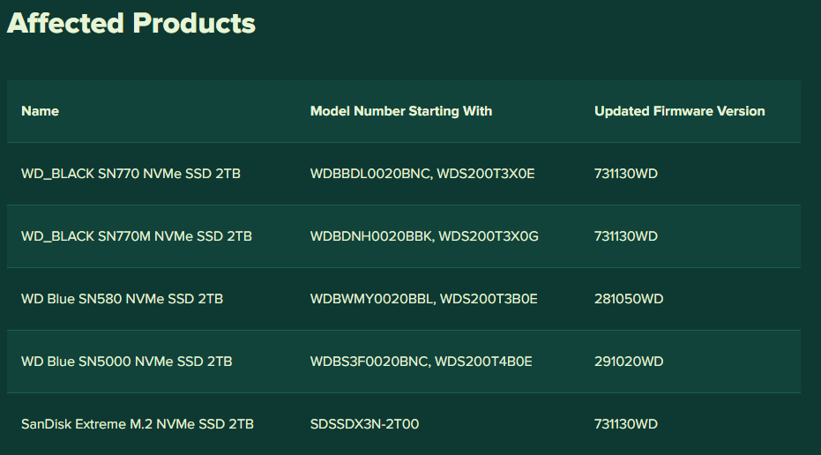821x455 pixels.
Task: Click WD Blue SN5000 NVMe SSD 2TB cell
Action: [x=127, y=362]
